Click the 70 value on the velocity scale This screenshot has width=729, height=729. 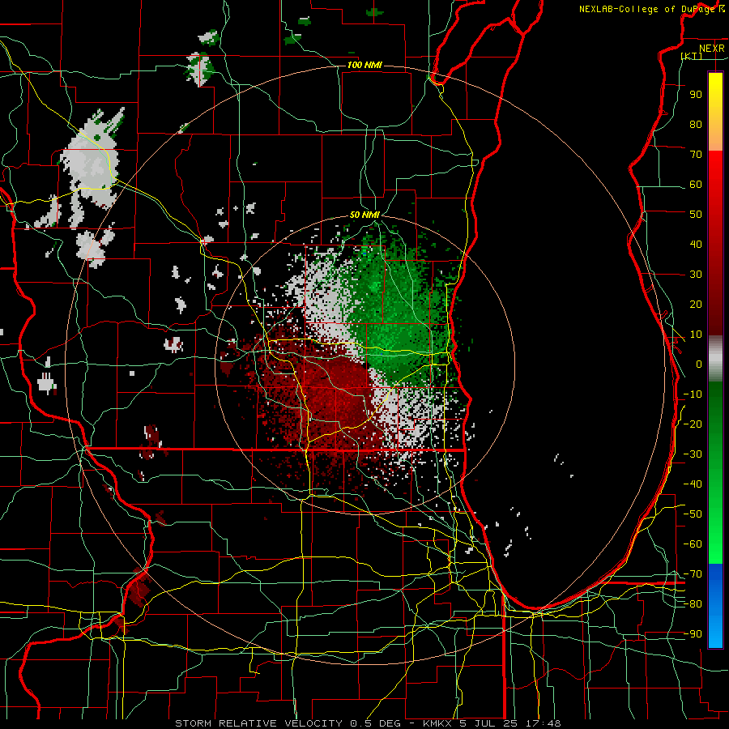pyautogui.click(x=696, y=155)
